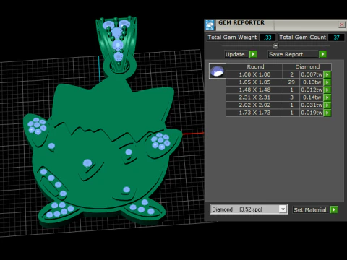
Task: Close the Gem Reporter panel
Action: [x=342, y=25]
